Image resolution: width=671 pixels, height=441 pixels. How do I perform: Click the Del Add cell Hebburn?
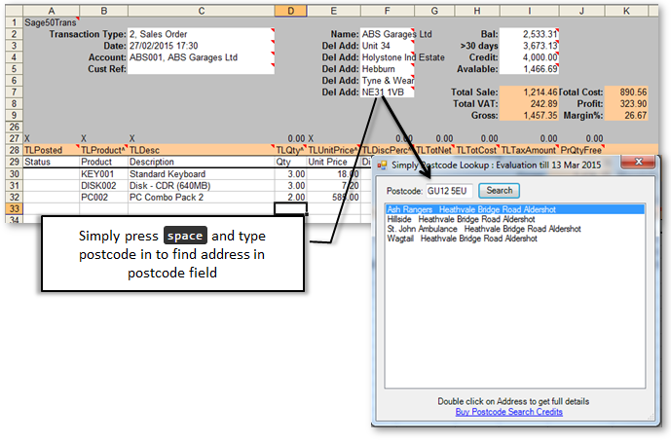pyautogui.click(x=388, y=69)
